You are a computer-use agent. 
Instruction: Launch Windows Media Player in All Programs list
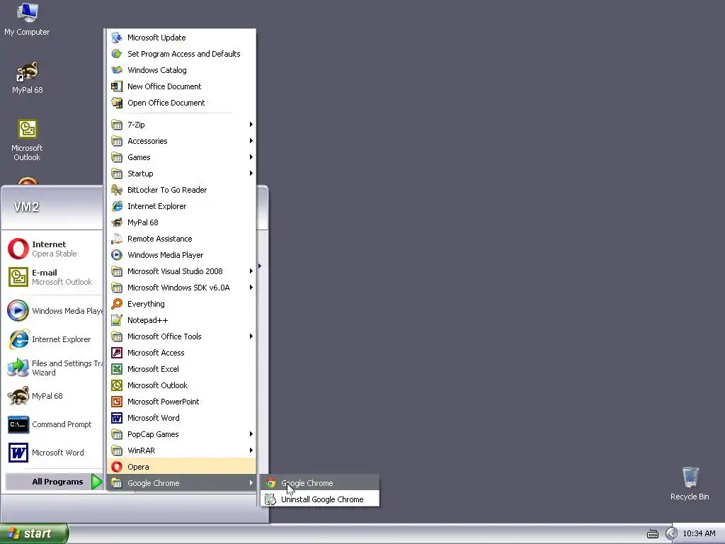(x=181, y=255)
